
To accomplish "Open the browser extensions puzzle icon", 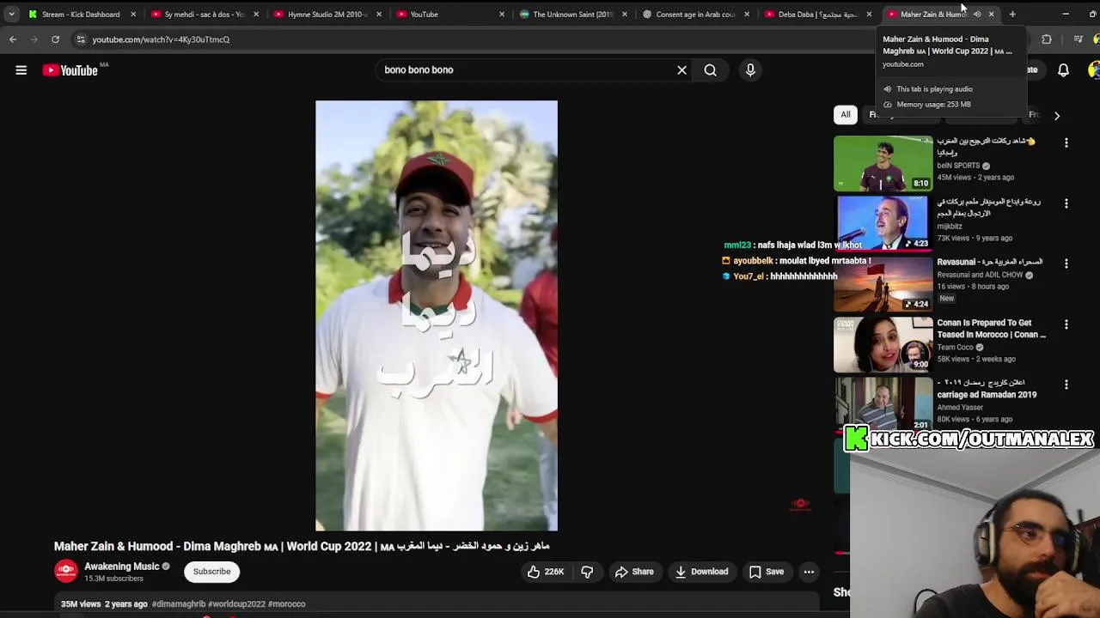I will (1047, 39).
